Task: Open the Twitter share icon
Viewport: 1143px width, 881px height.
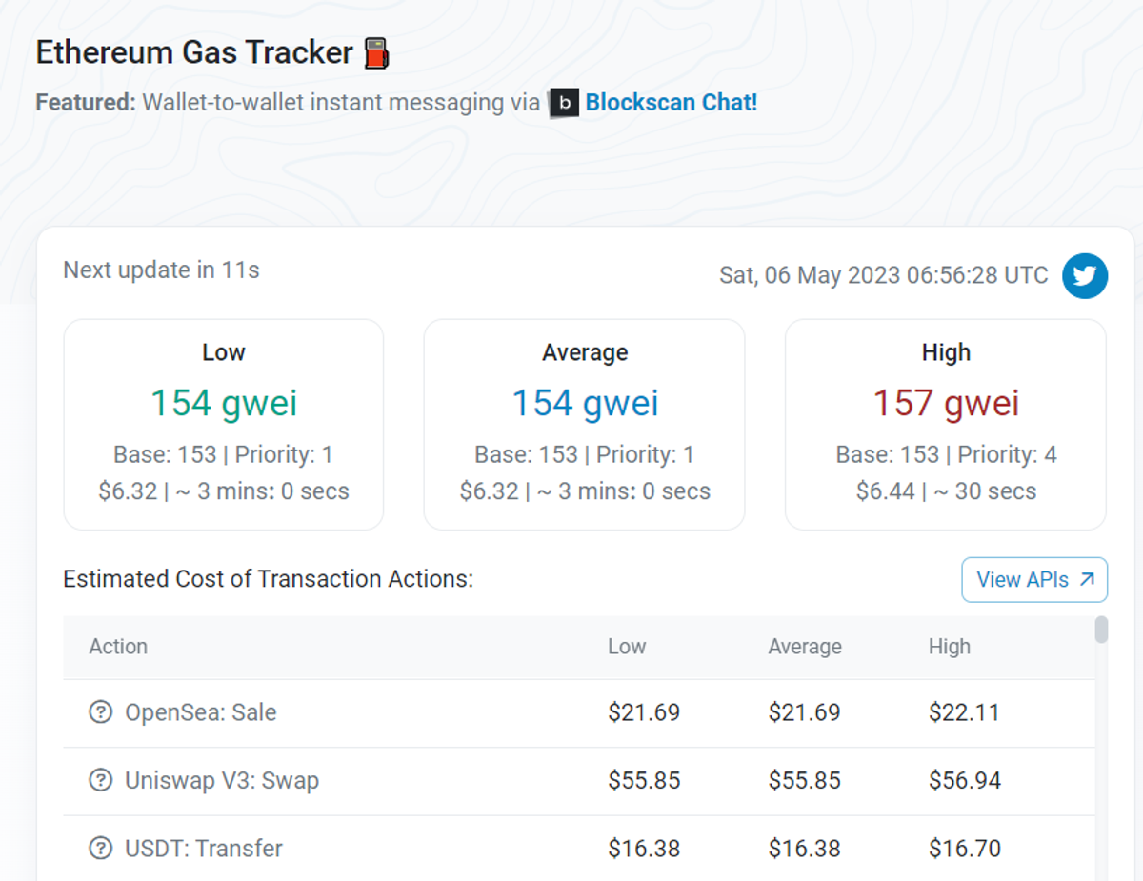Action: coord(1085,276)
